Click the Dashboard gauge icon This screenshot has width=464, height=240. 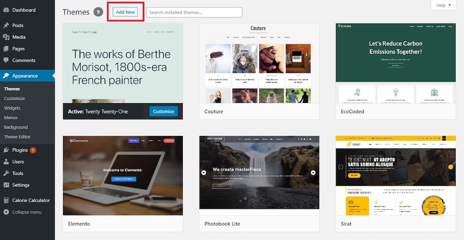[6, 10]
